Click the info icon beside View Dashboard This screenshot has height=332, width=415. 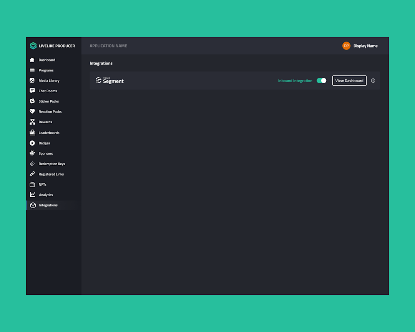(373, 80)
